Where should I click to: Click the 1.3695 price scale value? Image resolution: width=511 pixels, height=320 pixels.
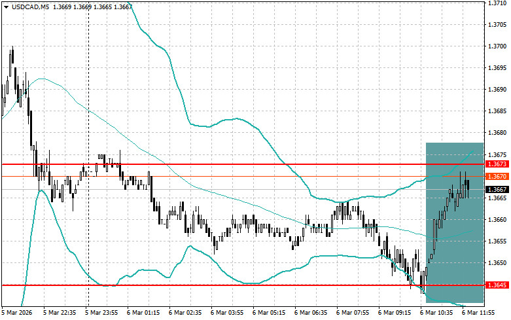(497, 68)
